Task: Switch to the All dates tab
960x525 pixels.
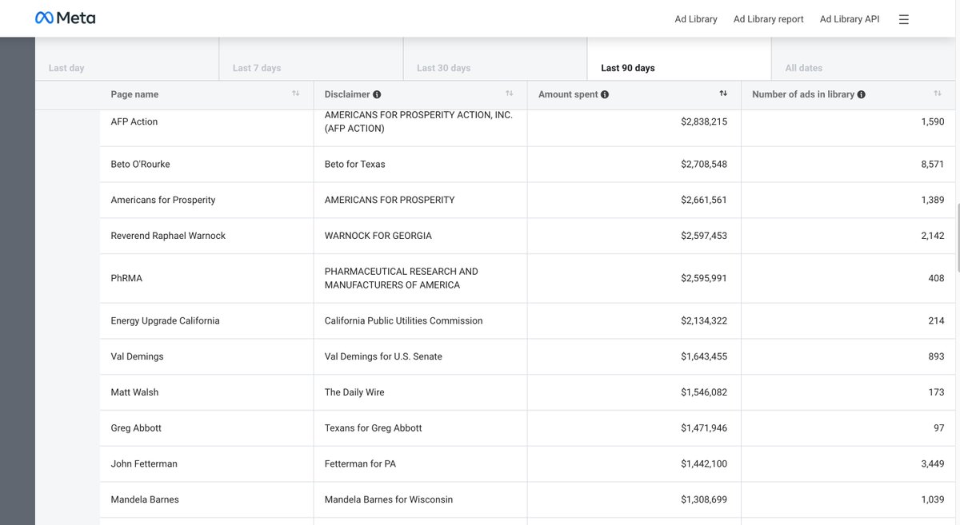Action: click(x=863, y=59)
